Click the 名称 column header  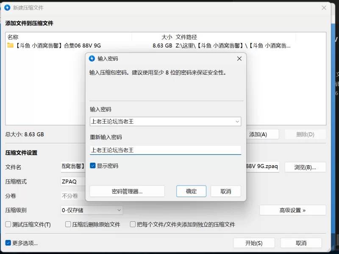[x=69, y=37]
